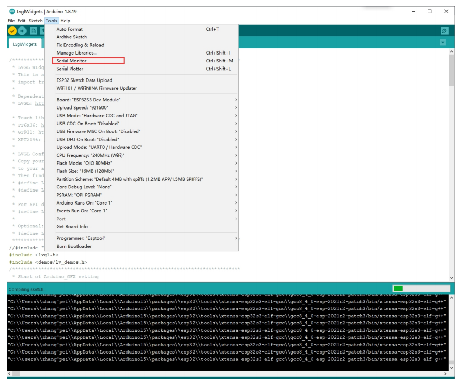Select Get Board Info option
This screenshot has height=380, width=460.
(72, 226)
